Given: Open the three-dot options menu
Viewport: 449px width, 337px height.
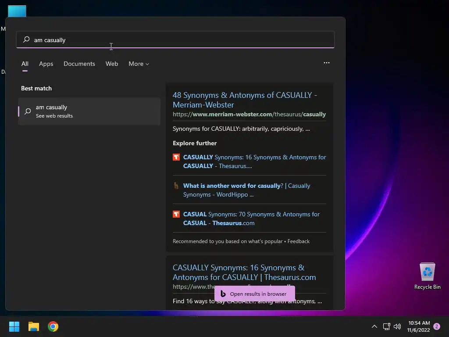Looking at the screenshot, I should [x=326, y=63].
